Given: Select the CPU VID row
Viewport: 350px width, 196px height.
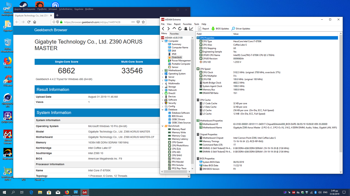Looking at the screenshot, I should click(267, 62).
